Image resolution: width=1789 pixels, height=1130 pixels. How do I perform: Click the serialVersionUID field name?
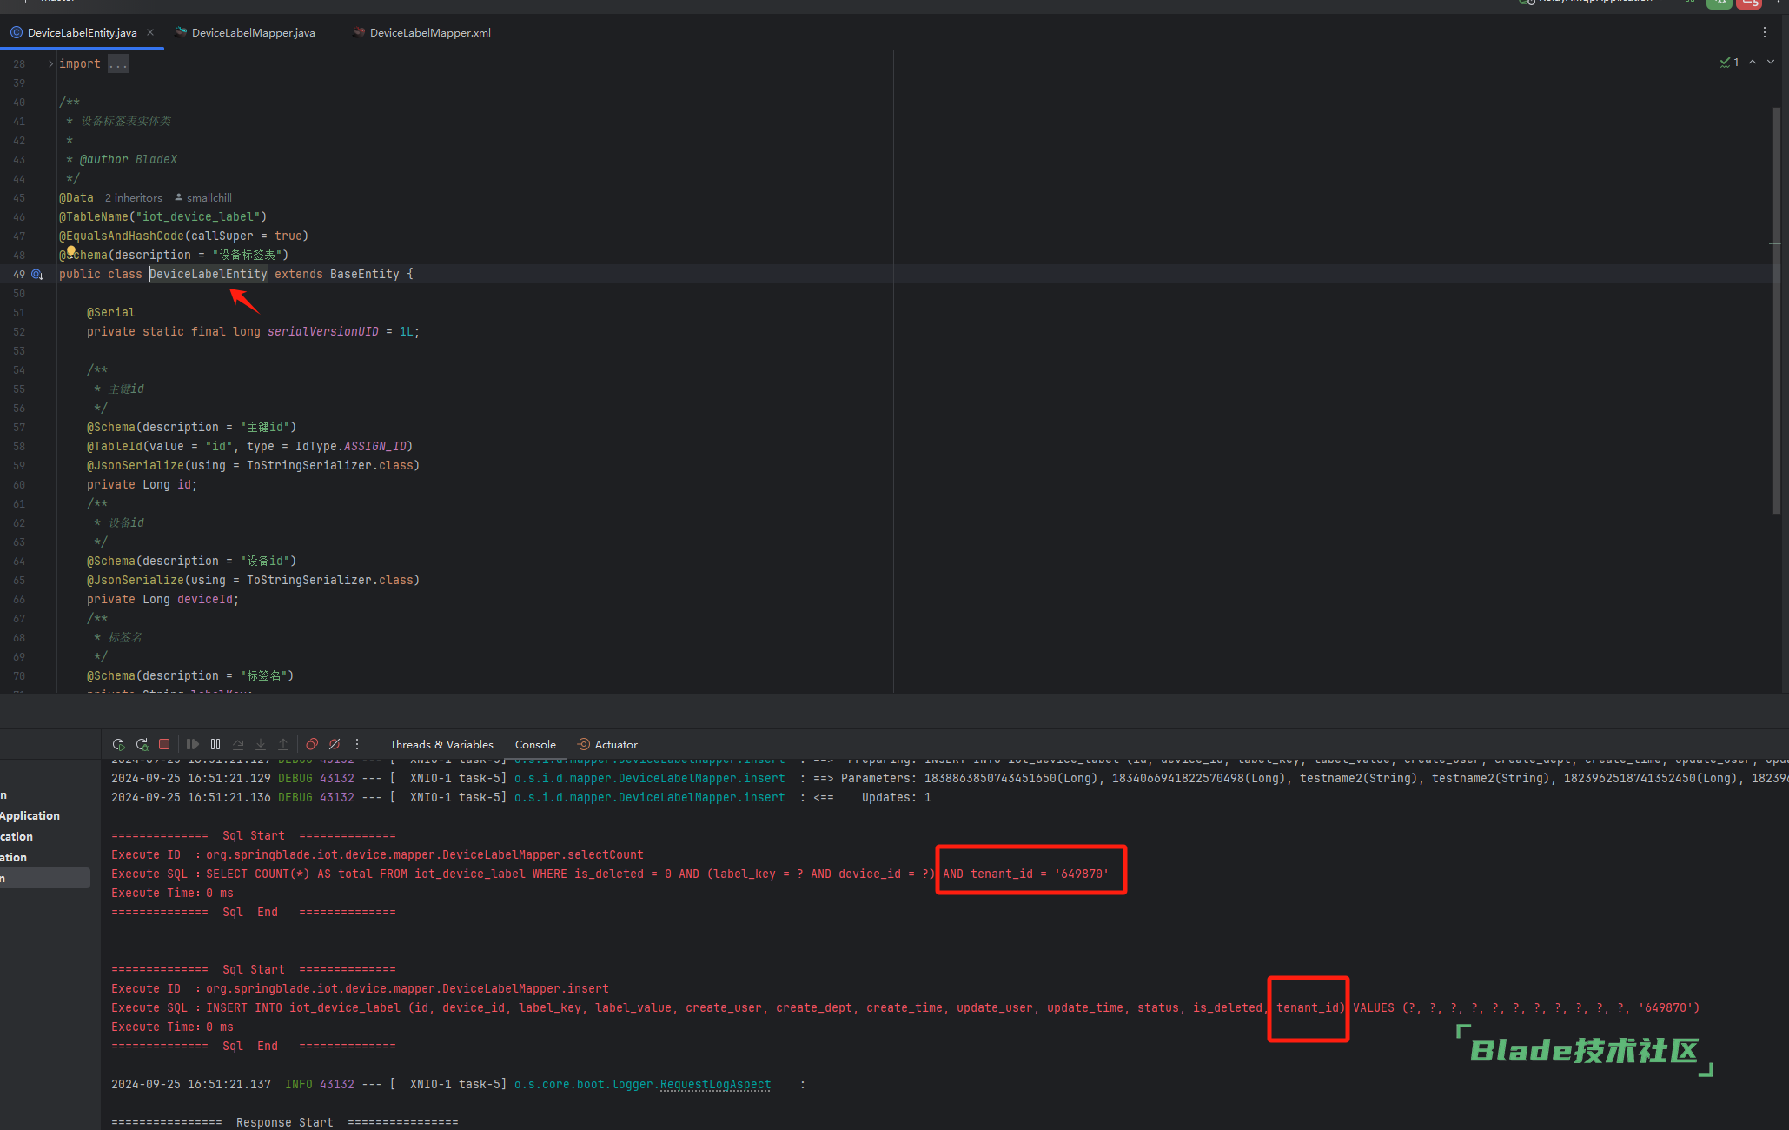[323, 331]
